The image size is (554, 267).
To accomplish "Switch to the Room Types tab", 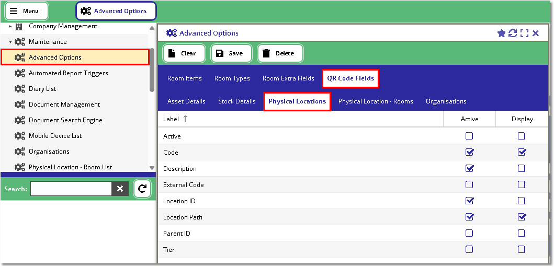I will pyautogui.click(x=232, y=78).
